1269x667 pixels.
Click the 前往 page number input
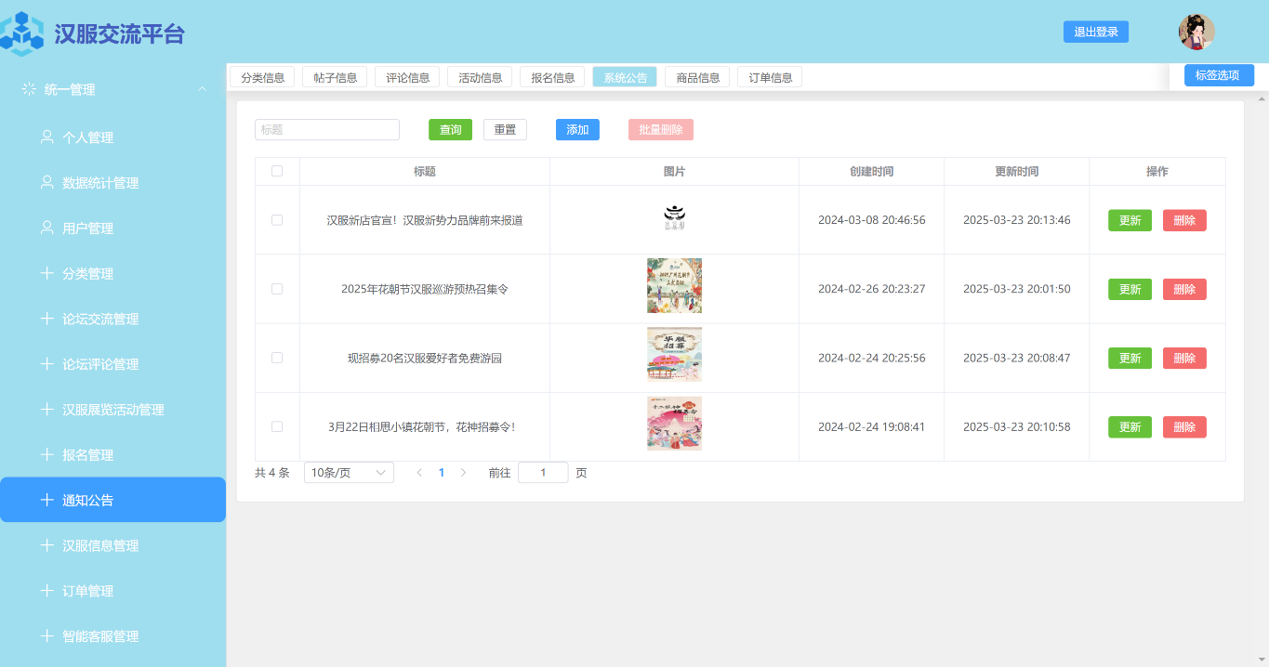click(543, 473)
